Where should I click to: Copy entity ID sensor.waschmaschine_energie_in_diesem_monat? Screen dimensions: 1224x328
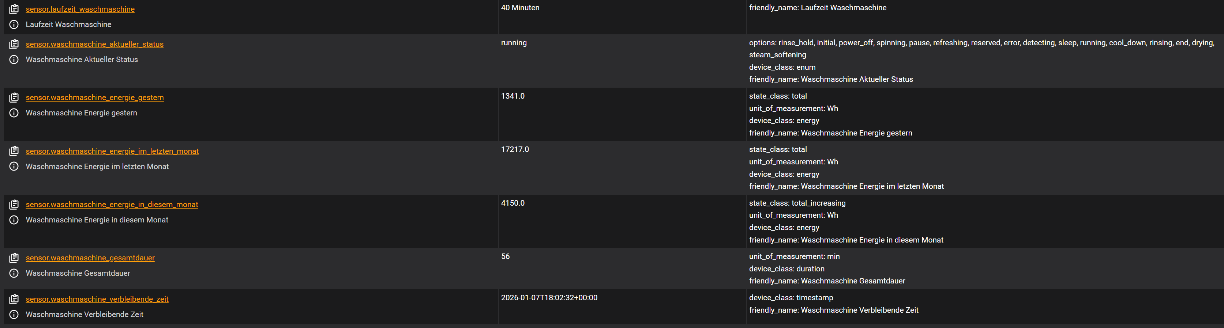tap(14, 205)
